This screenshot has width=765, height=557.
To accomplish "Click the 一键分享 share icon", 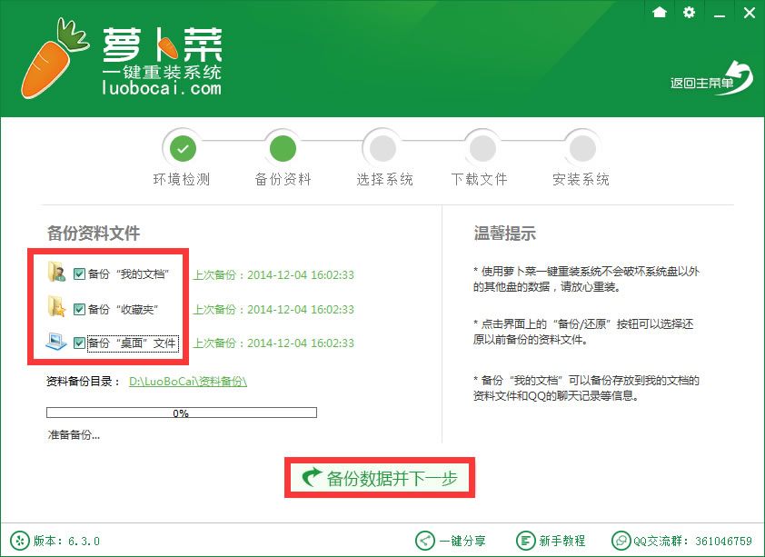I will click(423, 541).
